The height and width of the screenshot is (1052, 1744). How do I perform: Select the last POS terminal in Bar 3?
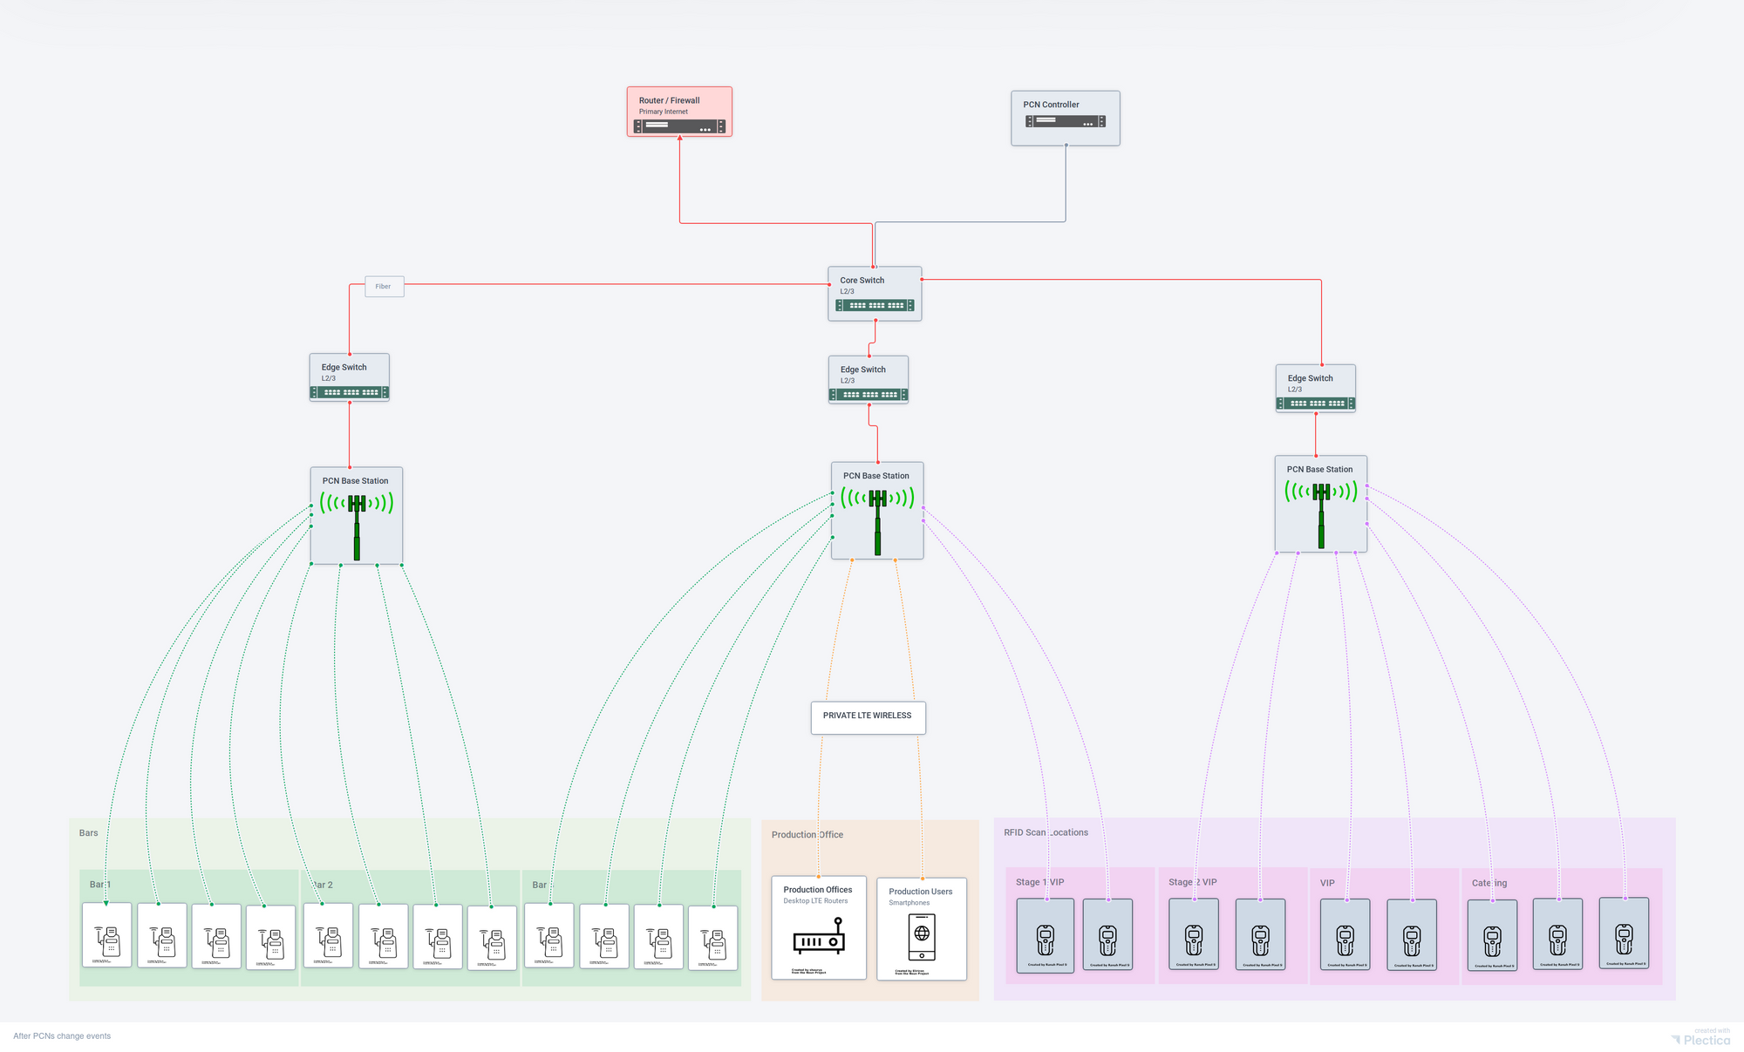click(713, 938)
